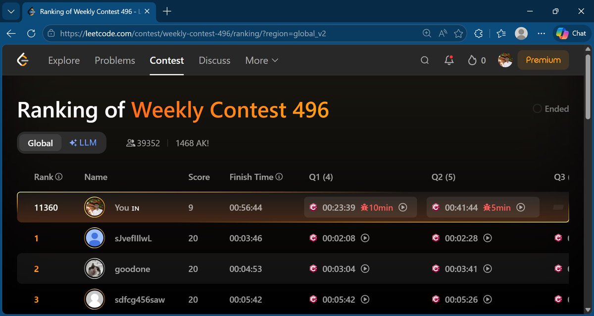Click the Q2 (5) column header
The image size is (594, 316).
(444, 177)
